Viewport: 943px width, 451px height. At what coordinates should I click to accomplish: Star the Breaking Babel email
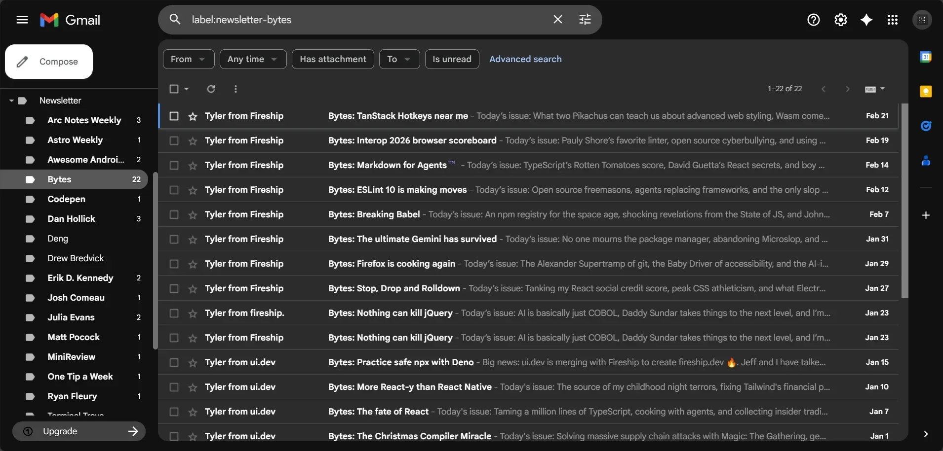[x=193, y=215]
